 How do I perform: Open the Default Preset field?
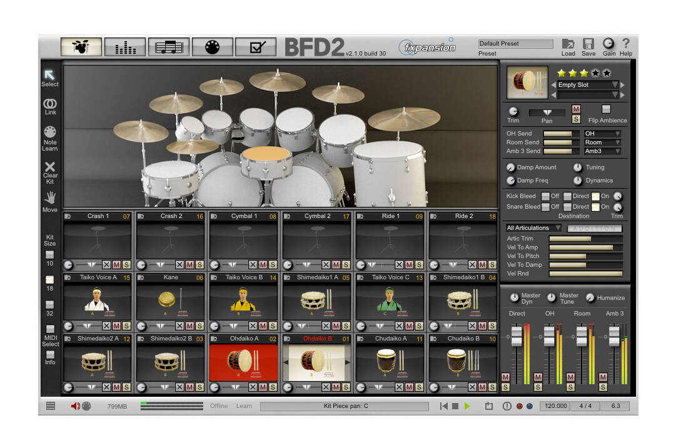[x=516, y=44]
